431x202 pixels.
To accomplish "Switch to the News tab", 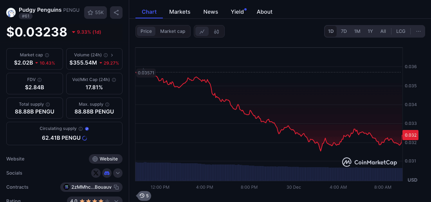I will (x=211, y=12).
